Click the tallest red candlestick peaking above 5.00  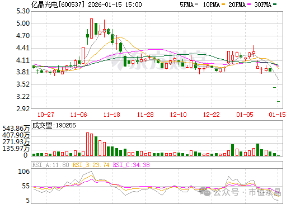pyautogui.click(x=91, y=29)
